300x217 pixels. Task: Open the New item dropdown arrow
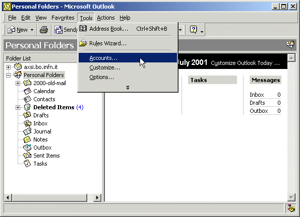pos(32,30)
